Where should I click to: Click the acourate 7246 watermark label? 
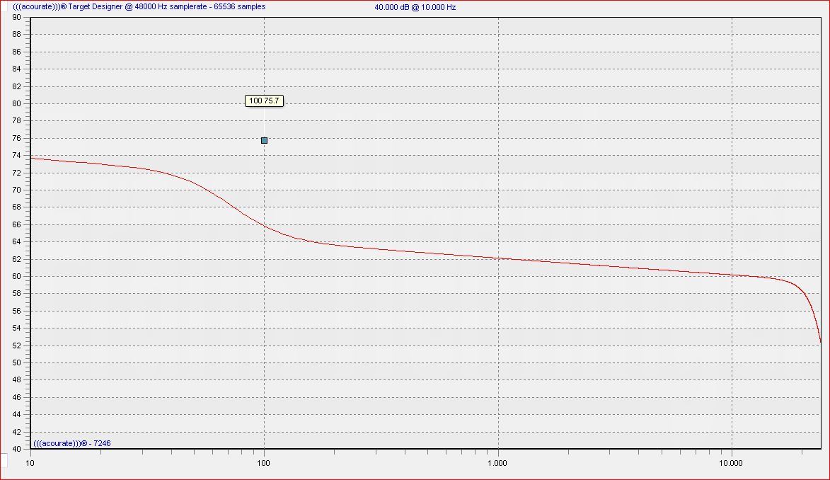pos(71,443)
